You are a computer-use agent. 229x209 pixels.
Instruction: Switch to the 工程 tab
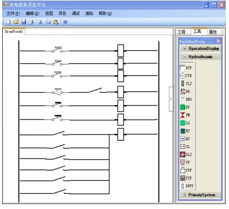183,32
